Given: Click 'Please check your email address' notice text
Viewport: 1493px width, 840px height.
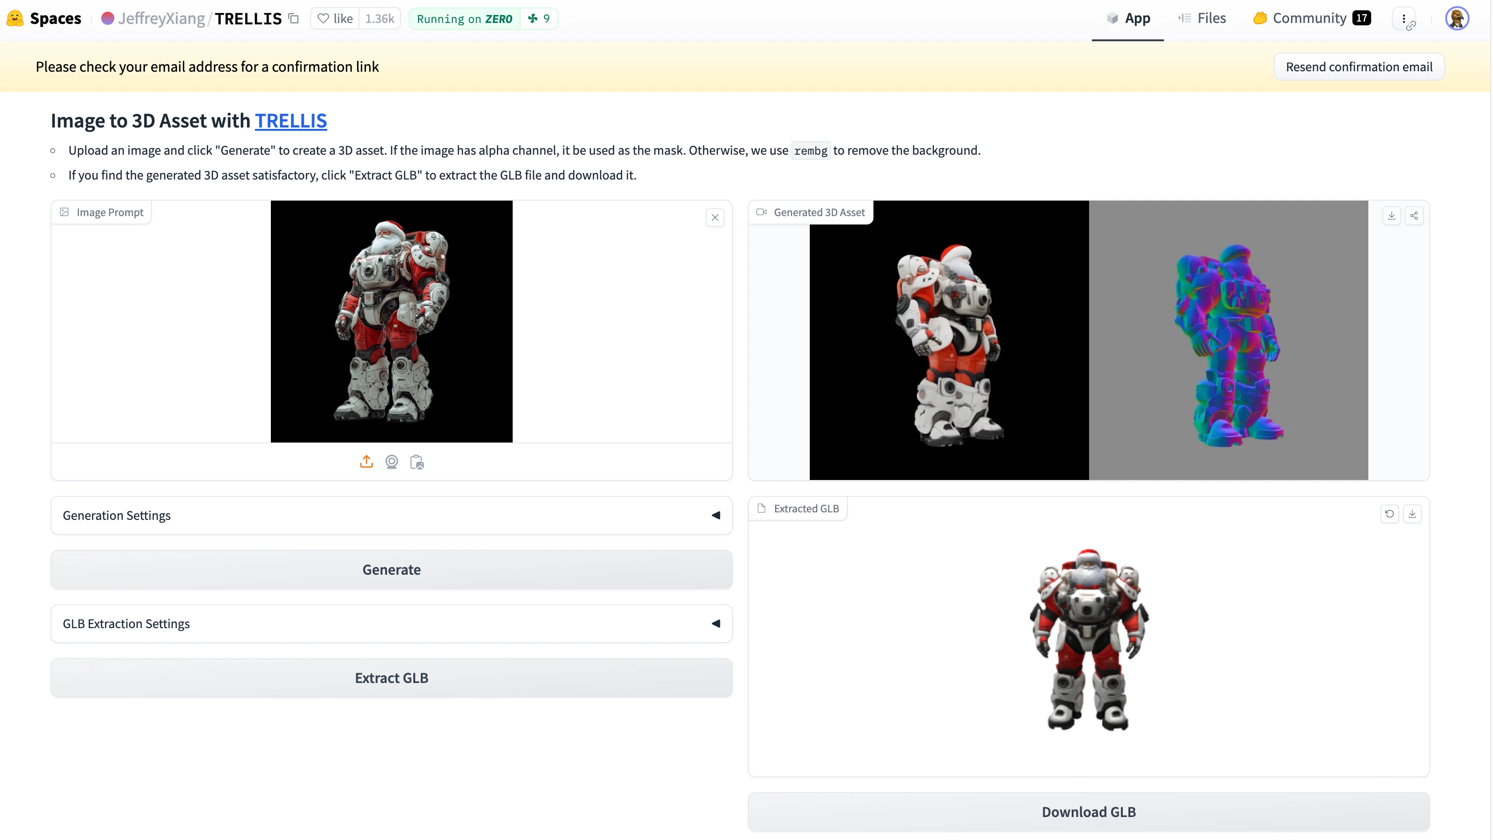Looking at the screenshot, I should (x=207, y=67).
